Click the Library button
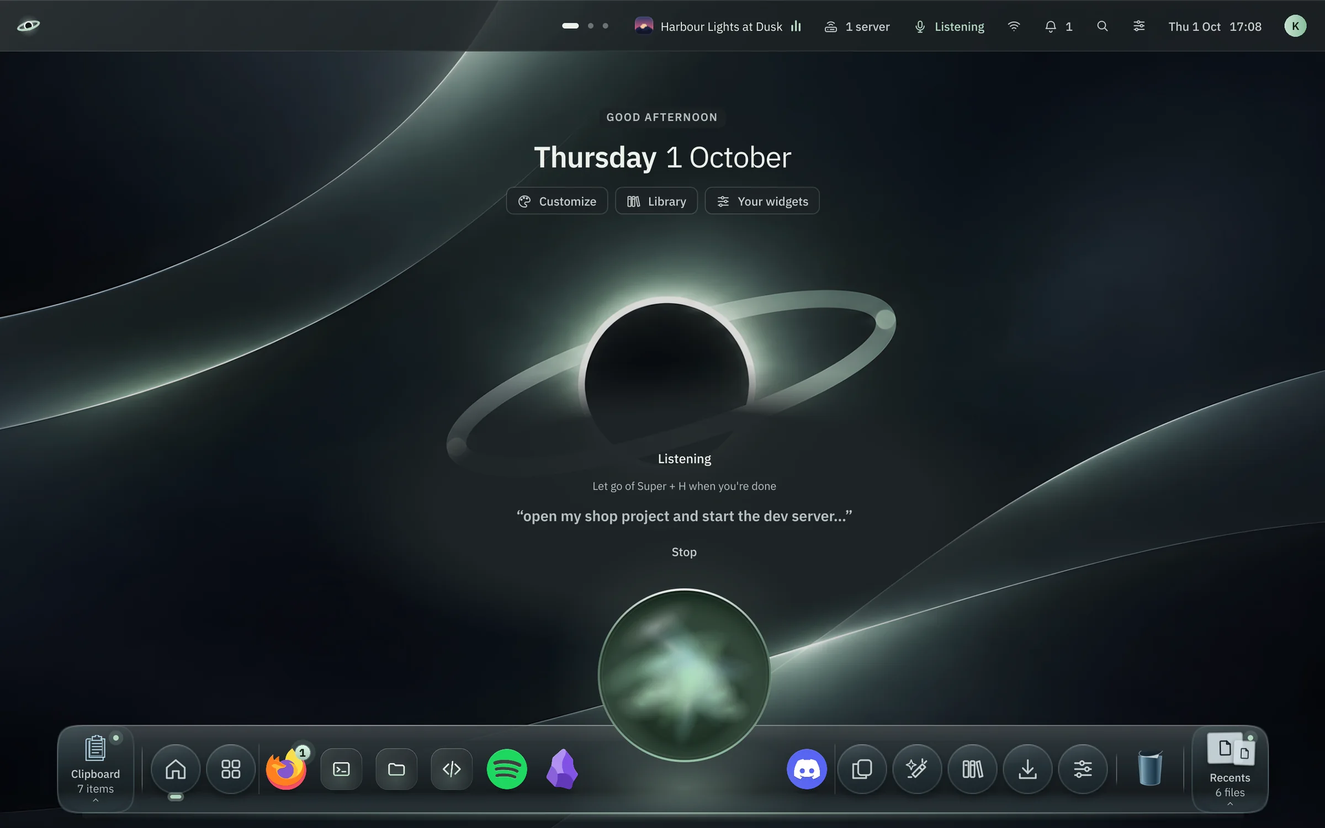Viewport: 1325px width, 828px height. click(656, 201)
